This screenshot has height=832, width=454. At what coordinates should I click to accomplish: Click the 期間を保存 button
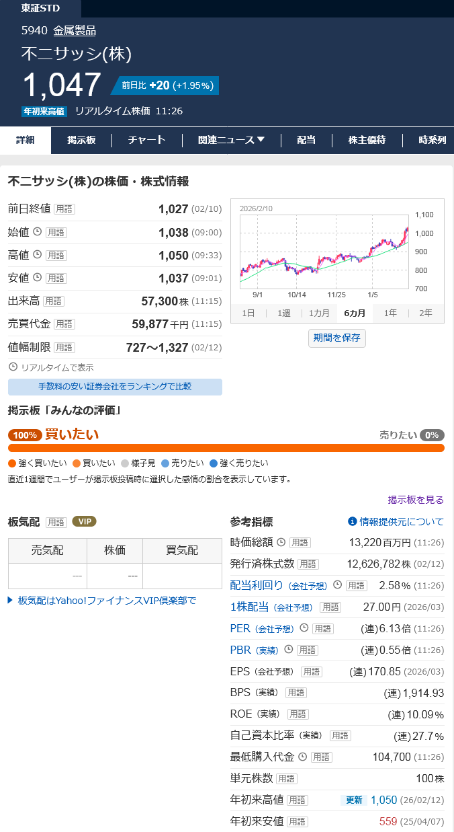point(337,338)
